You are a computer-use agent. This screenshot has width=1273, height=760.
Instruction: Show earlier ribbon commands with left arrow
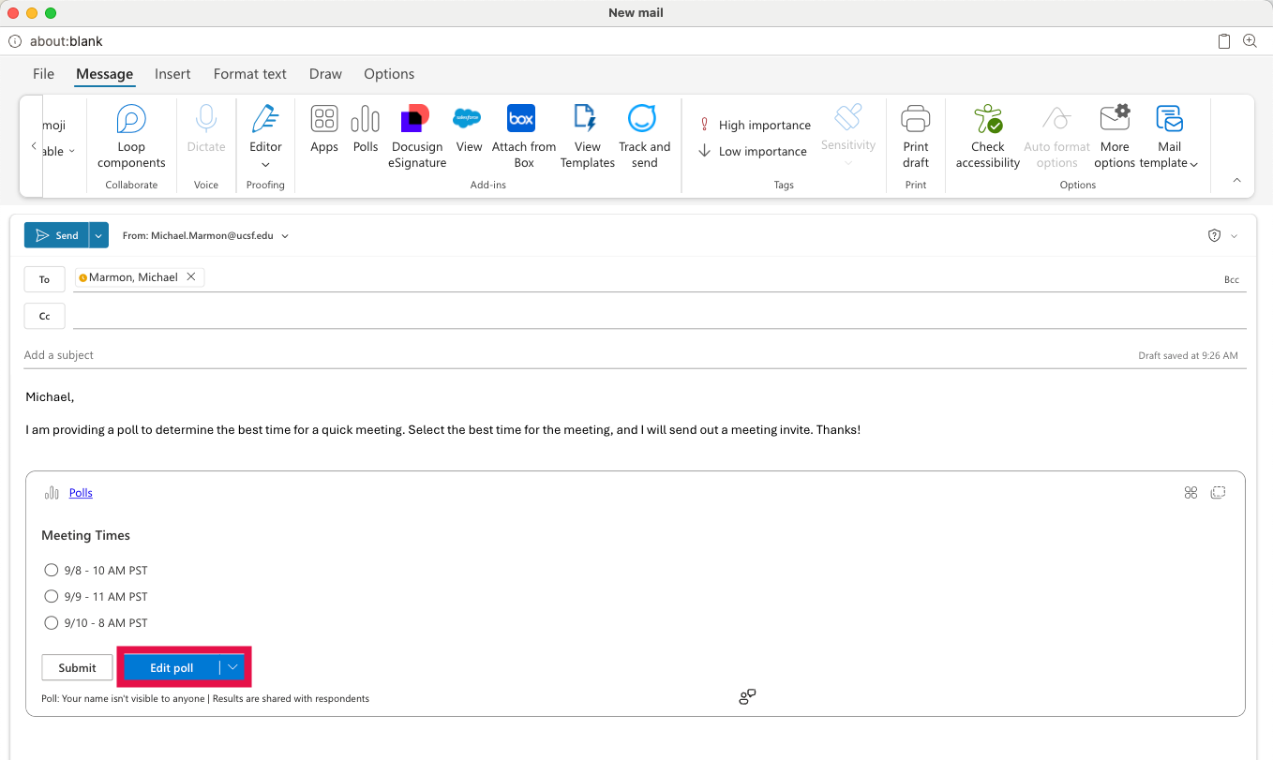[x=34, y=146]
